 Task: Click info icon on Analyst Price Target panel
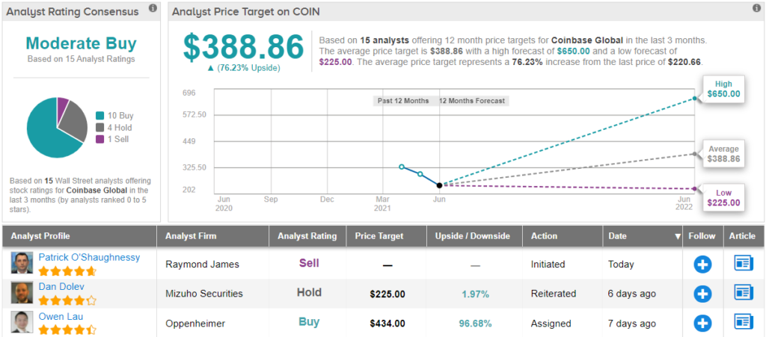click(756, 8)
